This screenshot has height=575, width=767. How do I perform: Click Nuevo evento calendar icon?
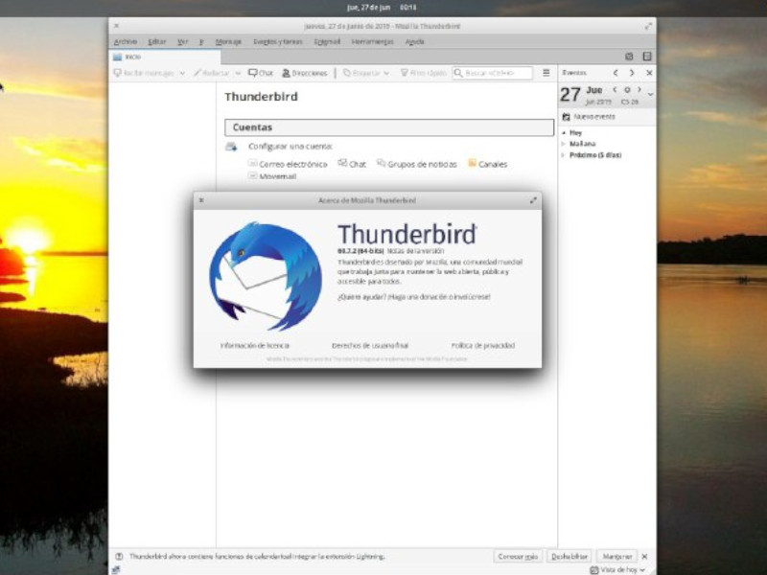(566, 117)
